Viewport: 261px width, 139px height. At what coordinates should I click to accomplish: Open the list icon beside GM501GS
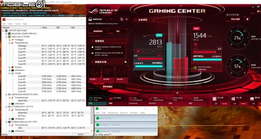pyautogui.click(x=127, y=19)
